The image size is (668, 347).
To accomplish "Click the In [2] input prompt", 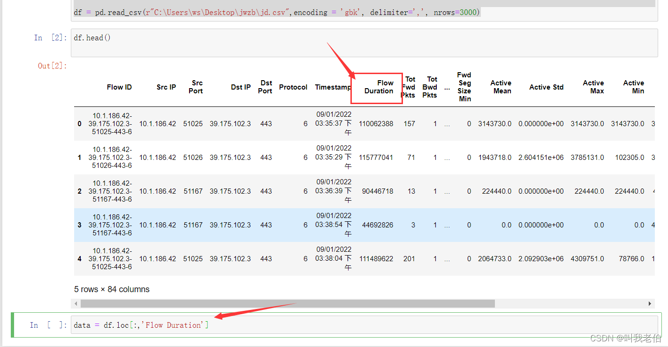I will [x=51, y=38].
